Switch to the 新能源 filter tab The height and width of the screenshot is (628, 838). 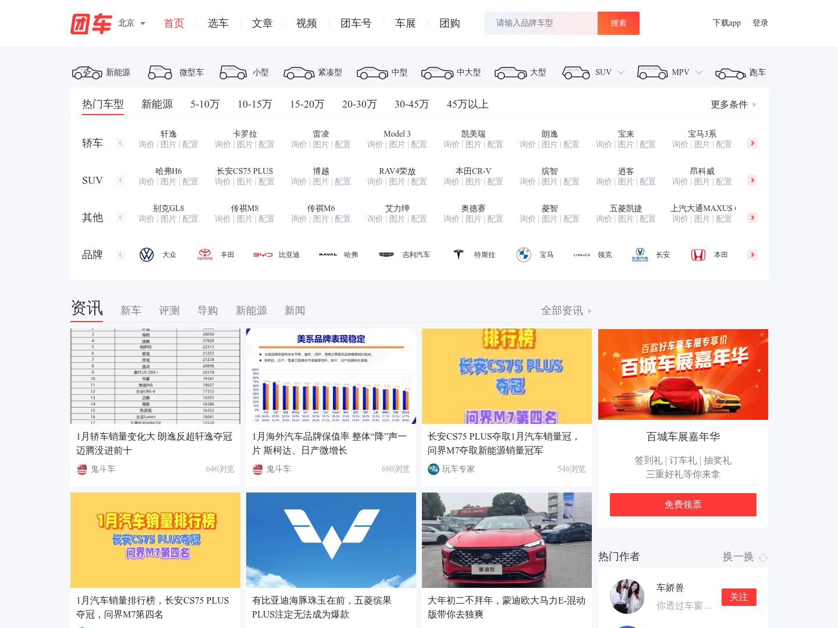coord(157,104)
